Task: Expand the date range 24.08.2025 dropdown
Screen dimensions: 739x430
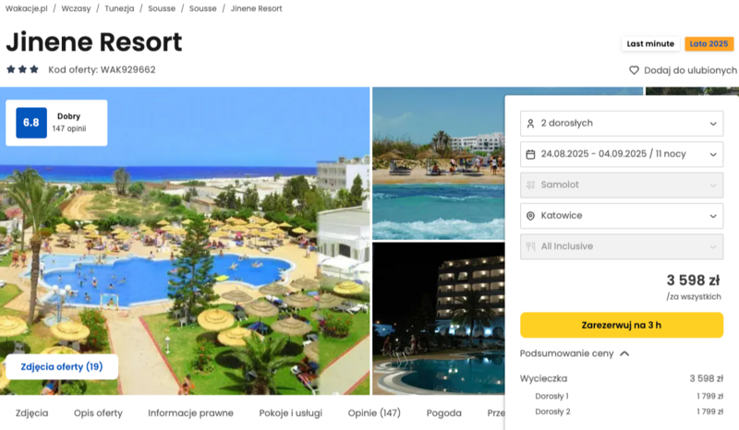Action: pyautogui.click(x=621, y=154)
